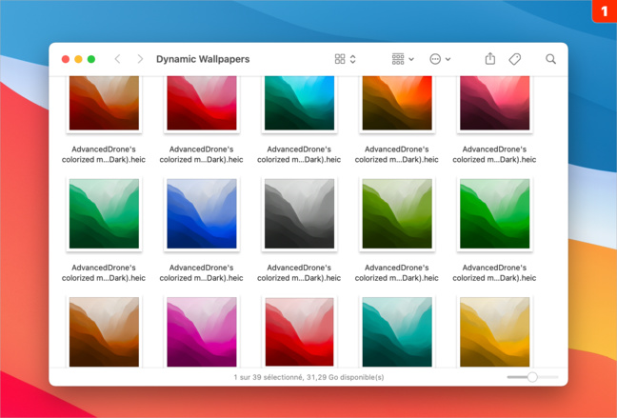Expand the group-by options dropdown
This screenshot has height=418, width=617.
pyautogui.click(x=402, y=59)
